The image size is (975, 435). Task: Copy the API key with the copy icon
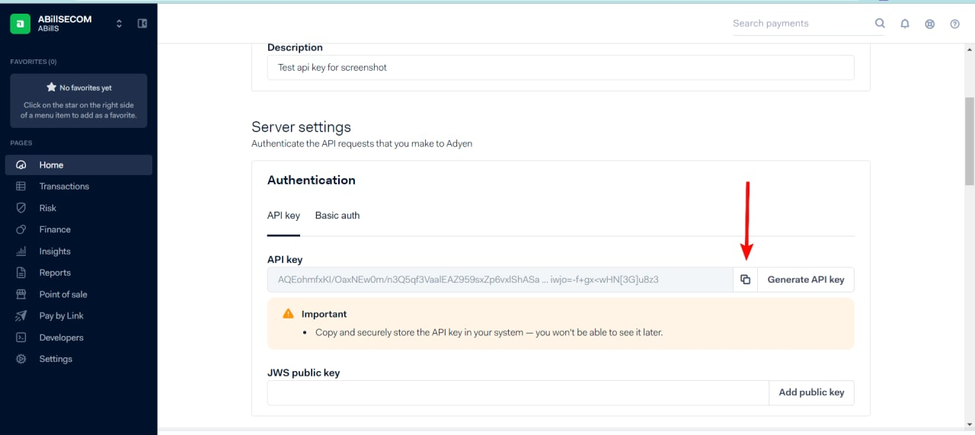745,280
